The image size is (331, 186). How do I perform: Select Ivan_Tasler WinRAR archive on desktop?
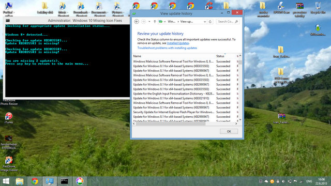click(281, 118)
